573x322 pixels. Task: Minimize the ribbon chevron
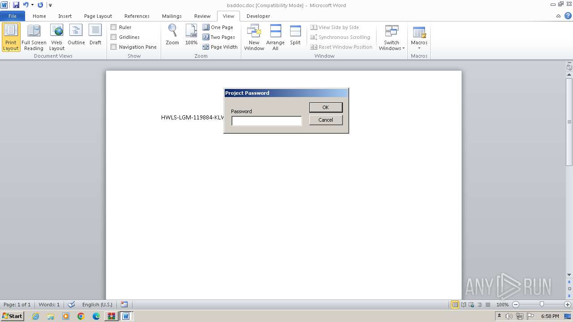point(558,16)
